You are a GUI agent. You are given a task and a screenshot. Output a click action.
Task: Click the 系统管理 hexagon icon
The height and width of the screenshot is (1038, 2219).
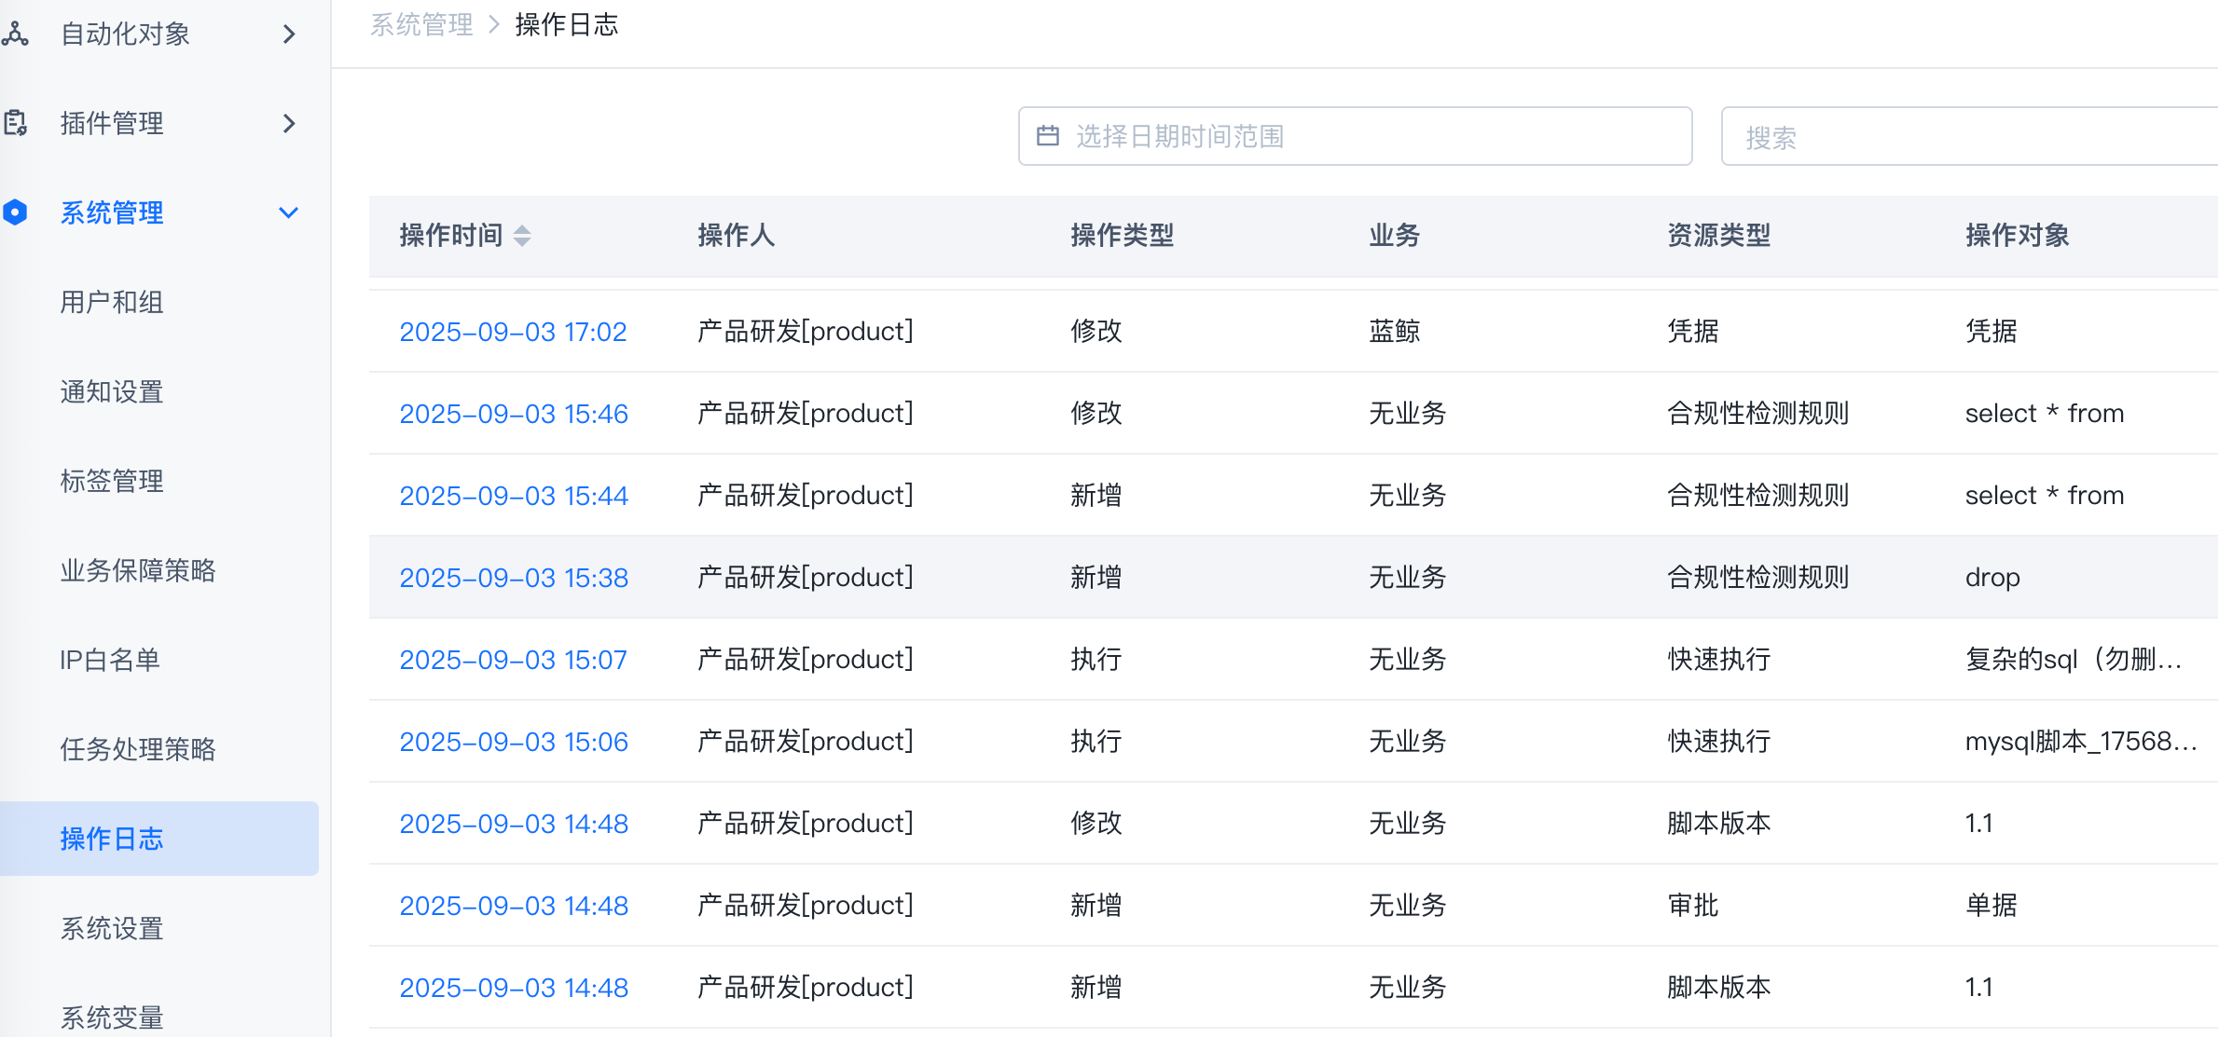tap(15, 212)
